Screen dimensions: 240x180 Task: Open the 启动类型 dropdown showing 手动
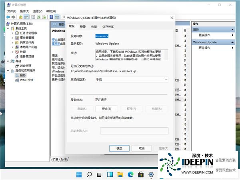132,80
